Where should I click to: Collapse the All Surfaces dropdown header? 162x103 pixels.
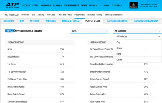(x=137, y=31)
